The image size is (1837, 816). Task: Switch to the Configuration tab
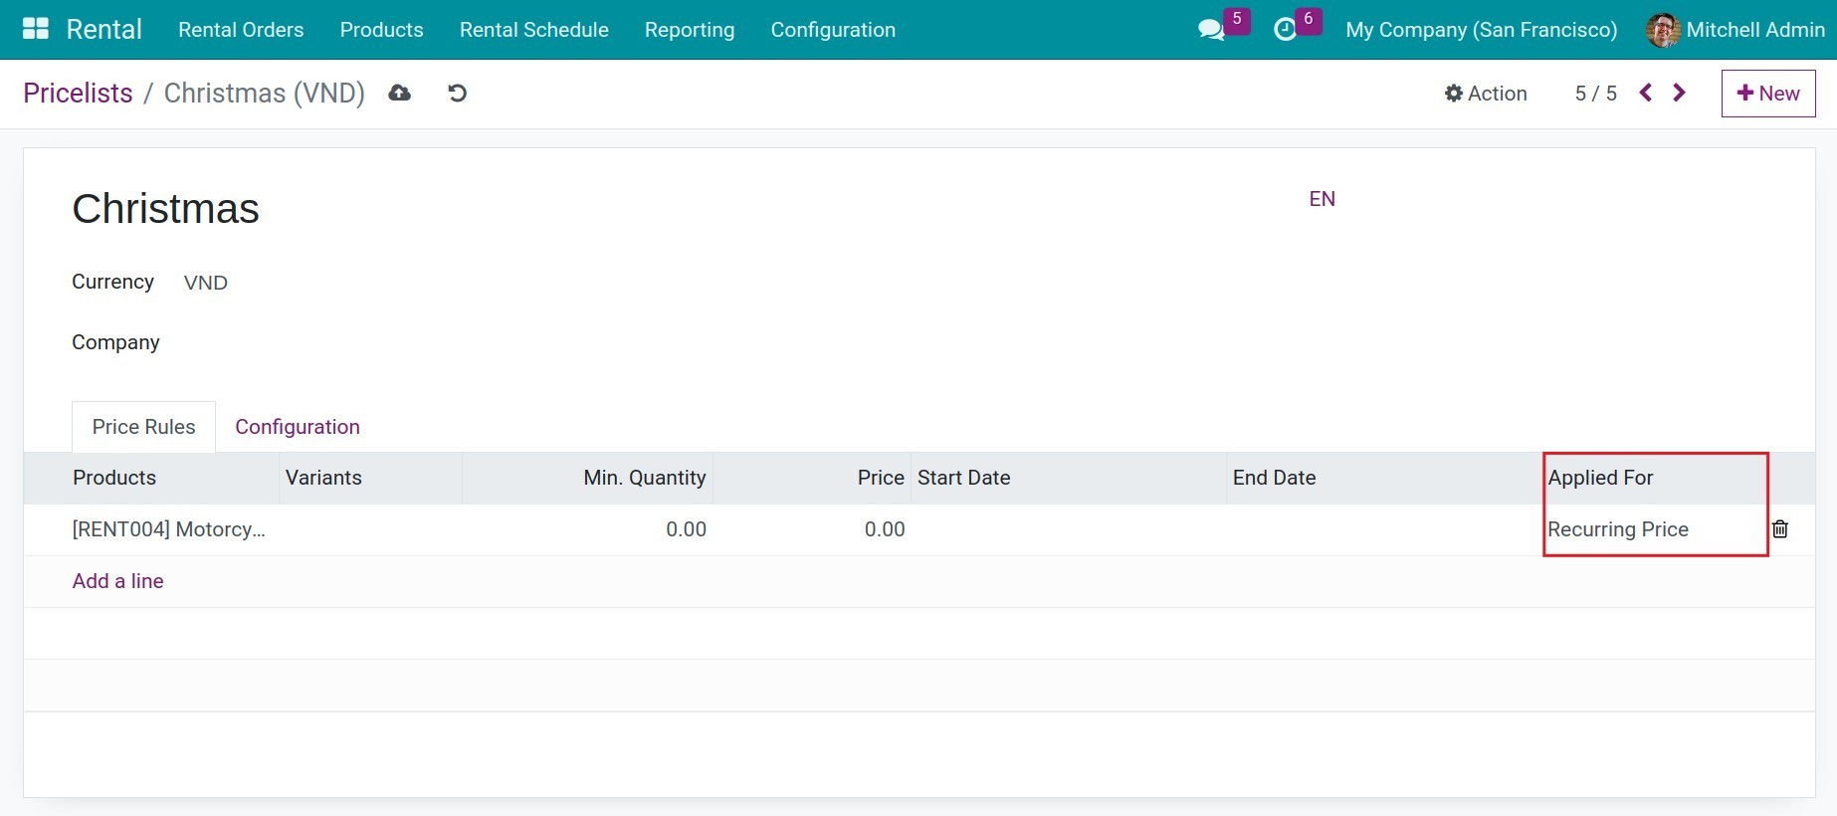point(298,427)
